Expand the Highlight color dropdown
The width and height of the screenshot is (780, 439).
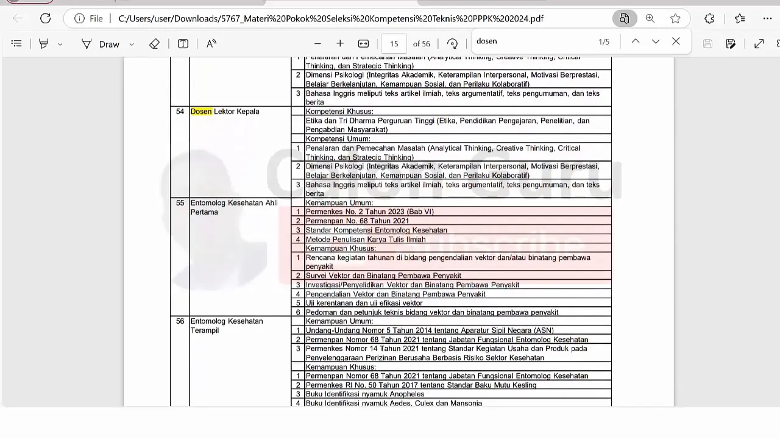(x=60, y=44)
